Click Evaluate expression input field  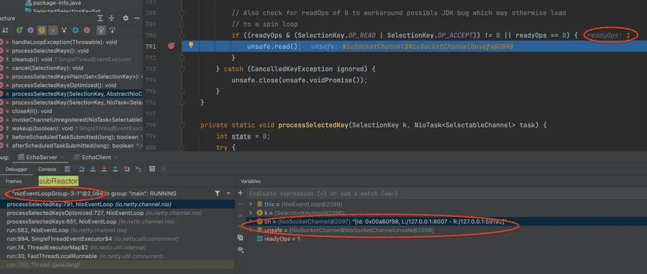click(x=445, y=193)
